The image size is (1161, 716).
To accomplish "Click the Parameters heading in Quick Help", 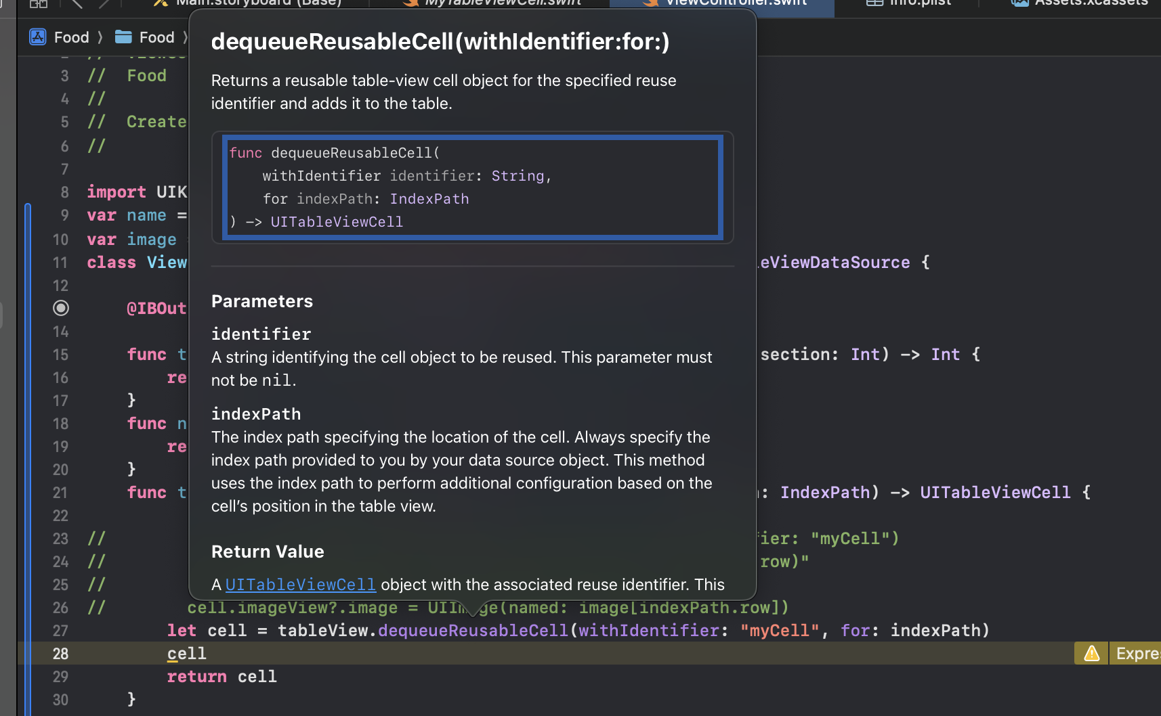I will tap(262, 301).
